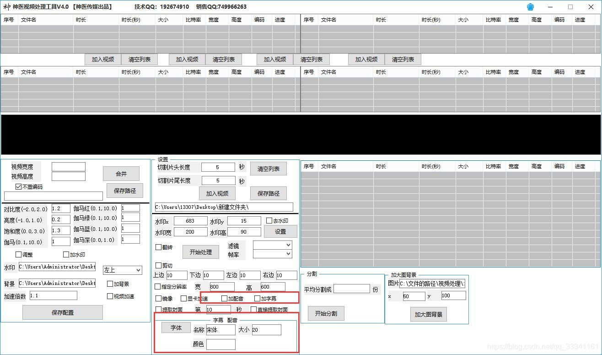
Task: Click the 水印高 field showing 90
Action: coord(244,232)
